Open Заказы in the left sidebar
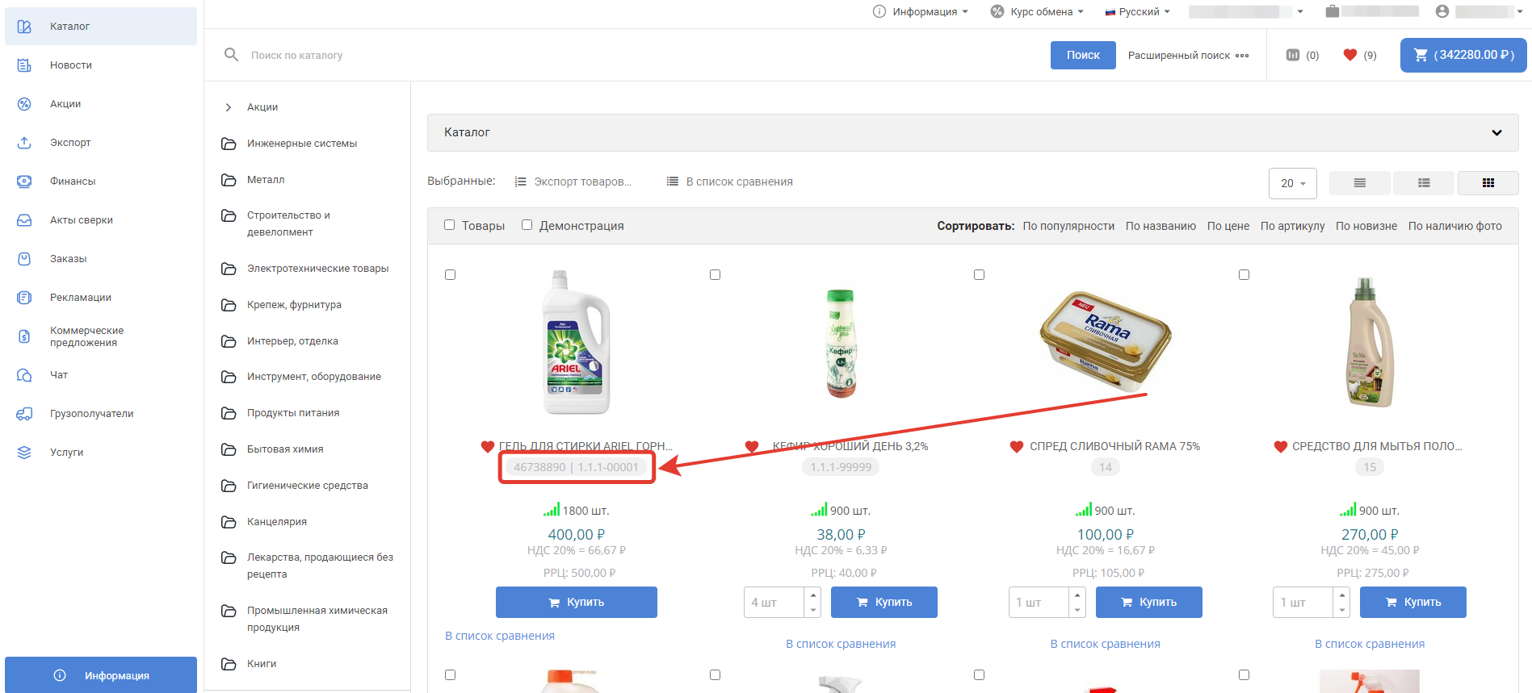 coord(68,259)
